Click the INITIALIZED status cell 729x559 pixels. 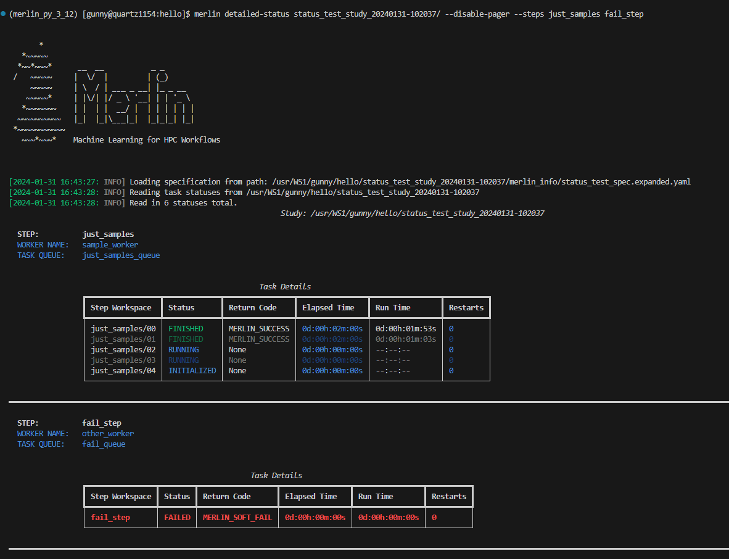tap(192, 371)
